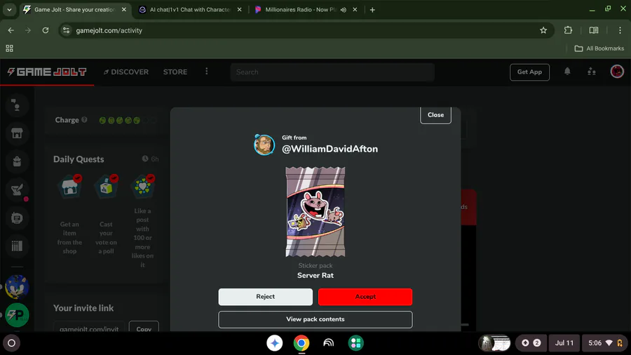Reload the current page
The height and width of the screenshot is (355, 631).
(x=46, y=30)
